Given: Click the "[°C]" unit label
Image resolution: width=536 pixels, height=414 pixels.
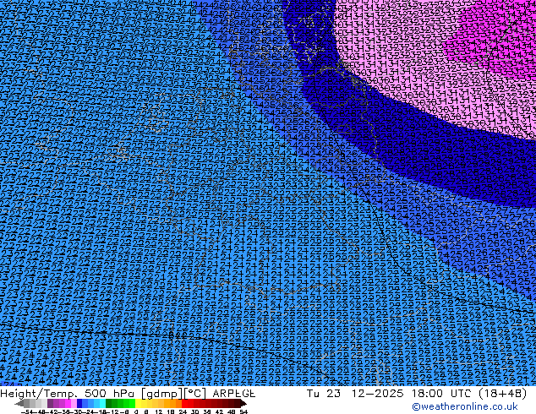Looking at the screenshot, I should pyautogui.click(x=195, y=394).
